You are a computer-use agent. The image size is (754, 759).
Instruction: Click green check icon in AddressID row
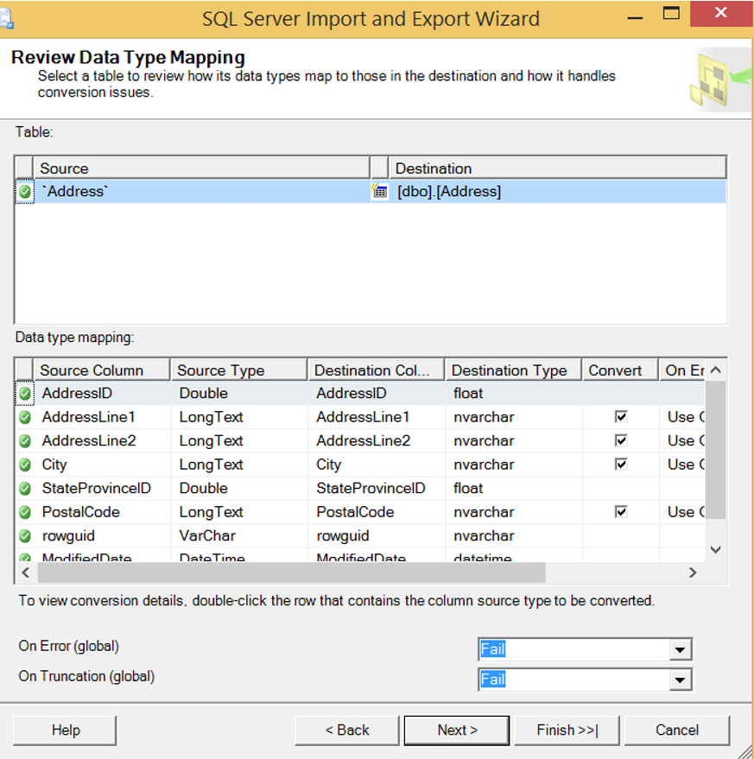[25, 394]
